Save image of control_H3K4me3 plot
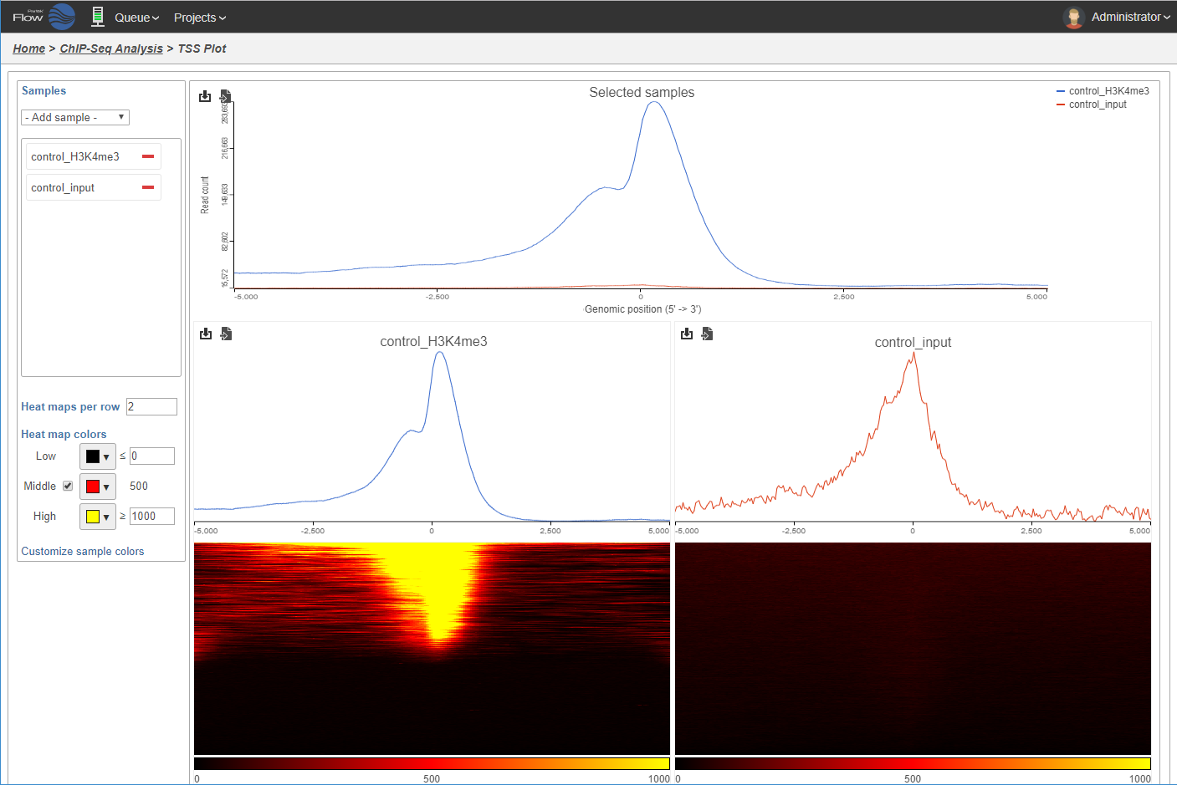The image size is (1177, 785). click(206, 334)
